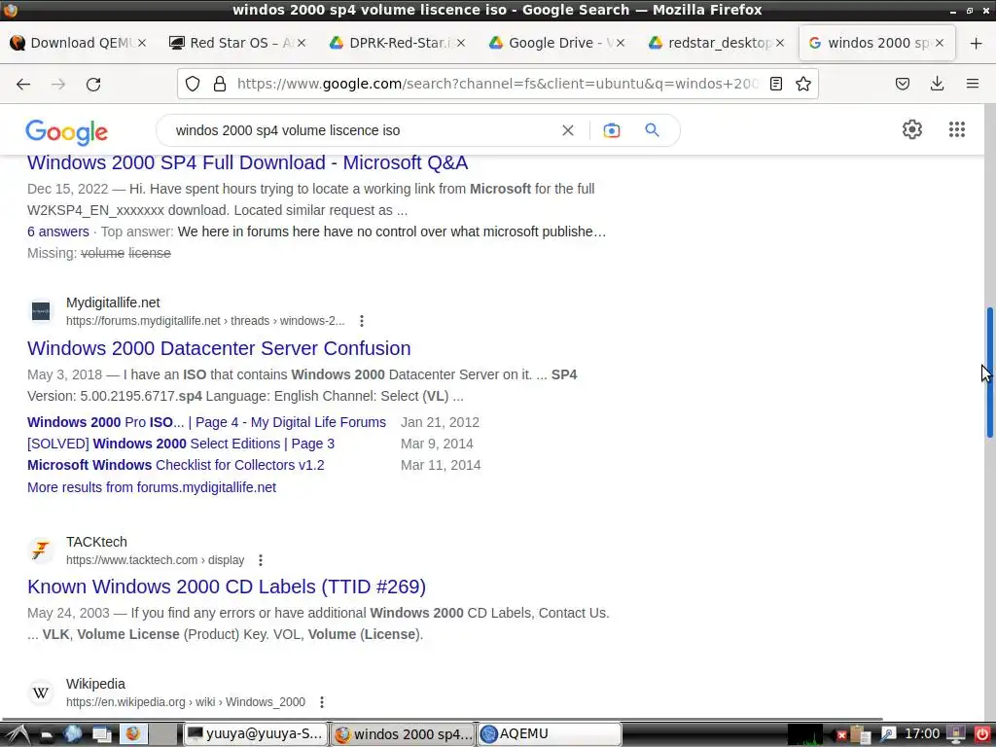
Task: Close the DPRK-Red-Star tab
Action: click(460, 43)
